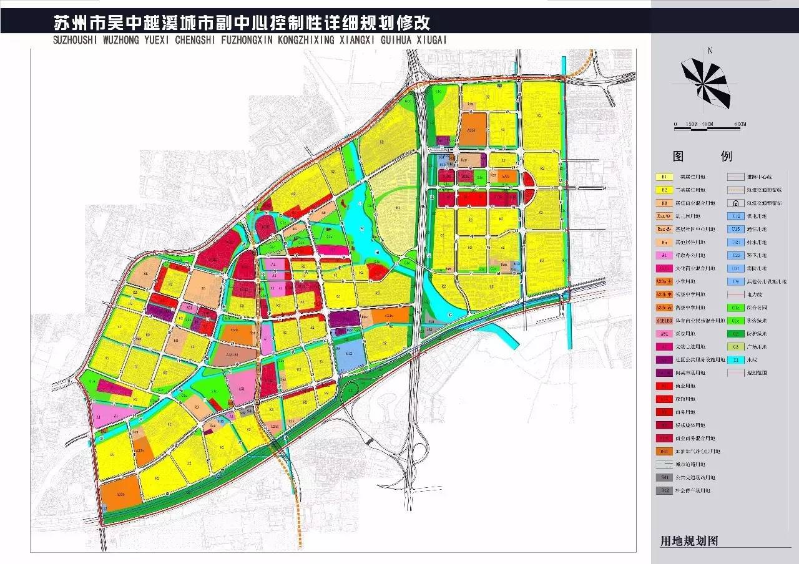Select the R2 bright yellow legend swatch
Screen dimensions: 799x564
coord(664,190)
